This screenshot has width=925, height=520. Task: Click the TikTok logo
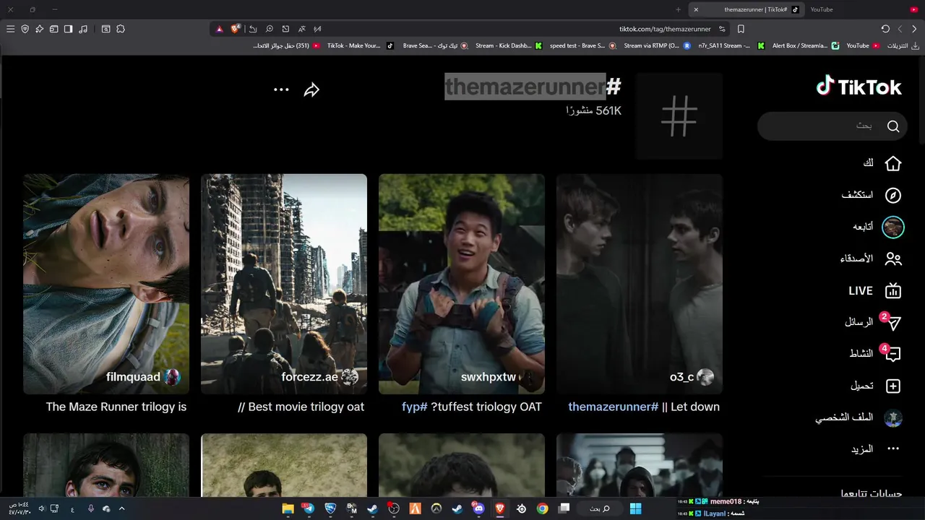coord(859,87)
